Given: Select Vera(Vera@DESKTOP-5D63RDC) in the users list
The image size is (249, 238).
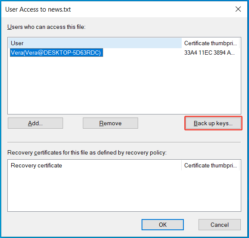Looking at the screenshot, I should pyautogui.click(x=57, y=53).
